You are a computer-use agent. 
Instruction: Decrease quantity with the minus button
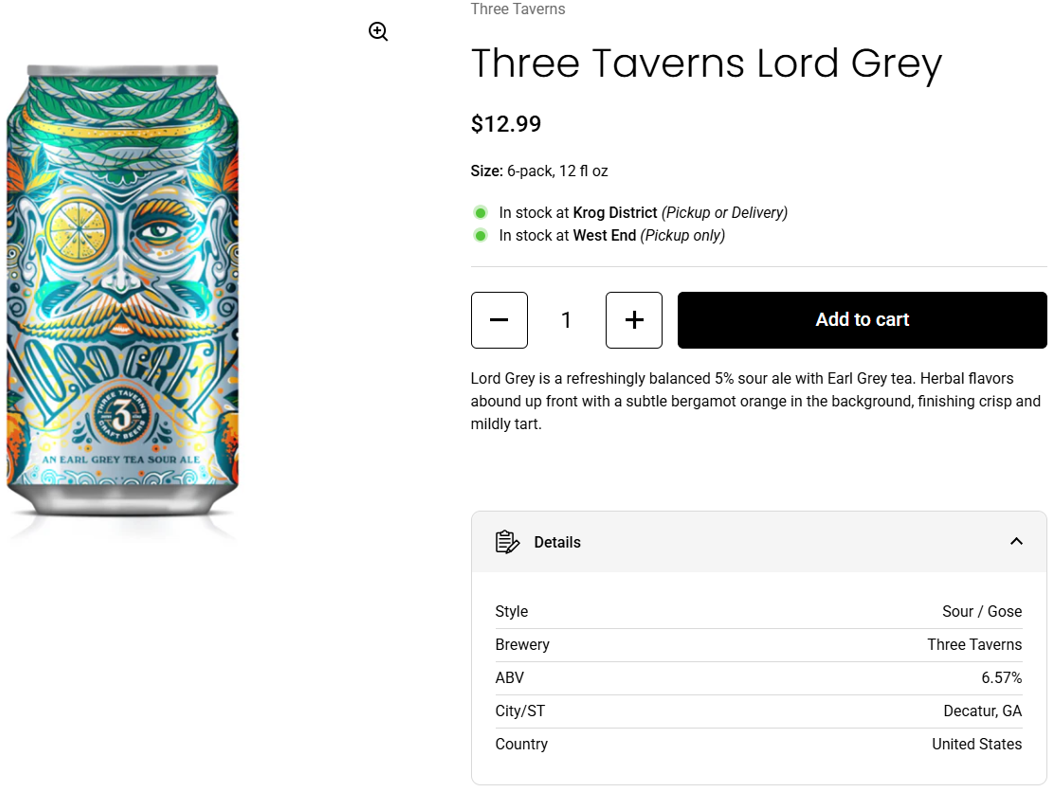click(x=500, y=320)
